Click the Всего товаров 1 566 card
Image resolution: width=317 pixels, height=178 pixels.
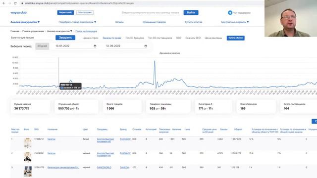(122, 106)
